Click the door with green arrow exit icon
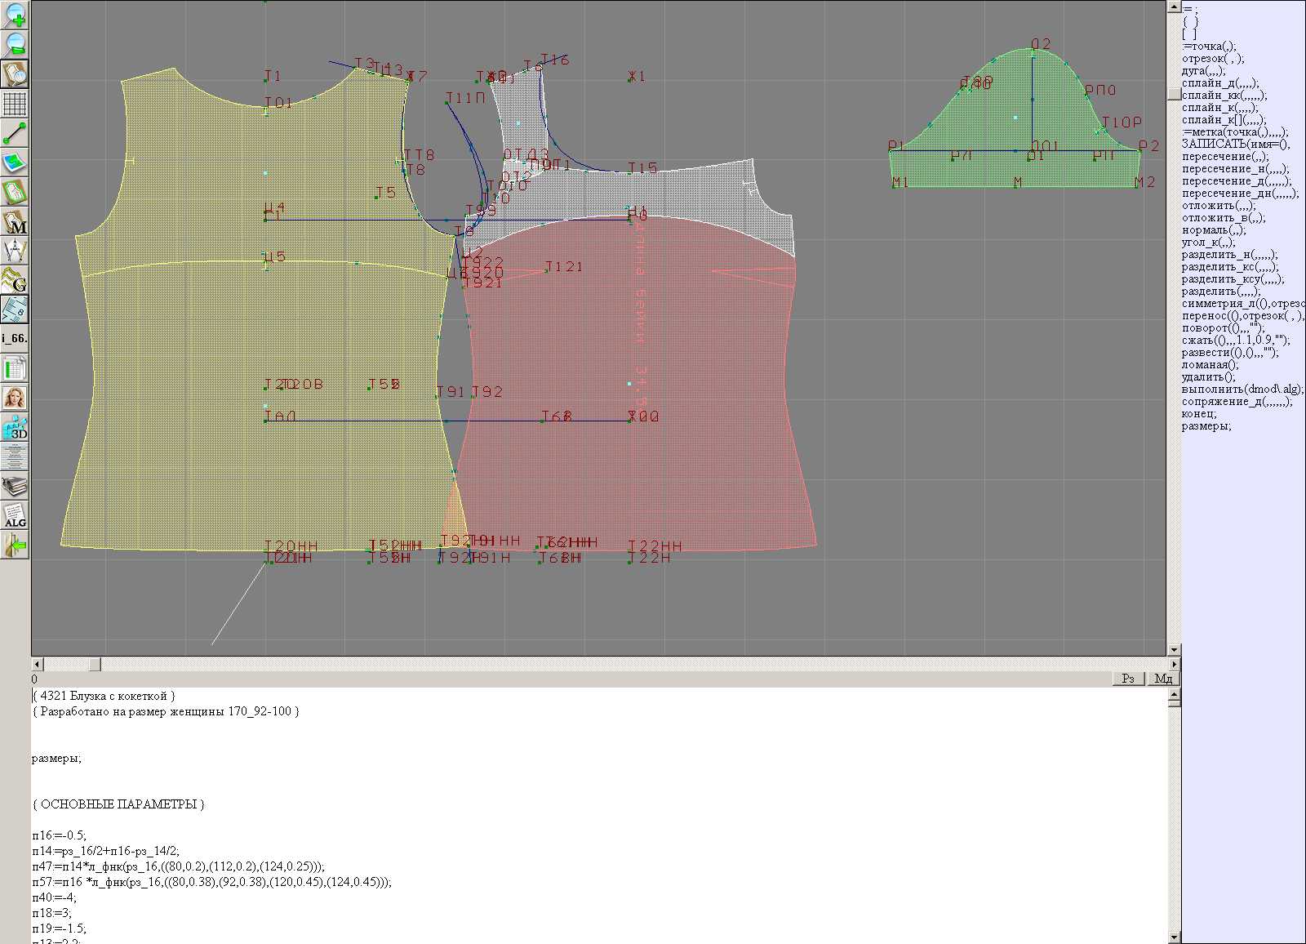Viewport: 1306px width, 944px height. point(15,545)
